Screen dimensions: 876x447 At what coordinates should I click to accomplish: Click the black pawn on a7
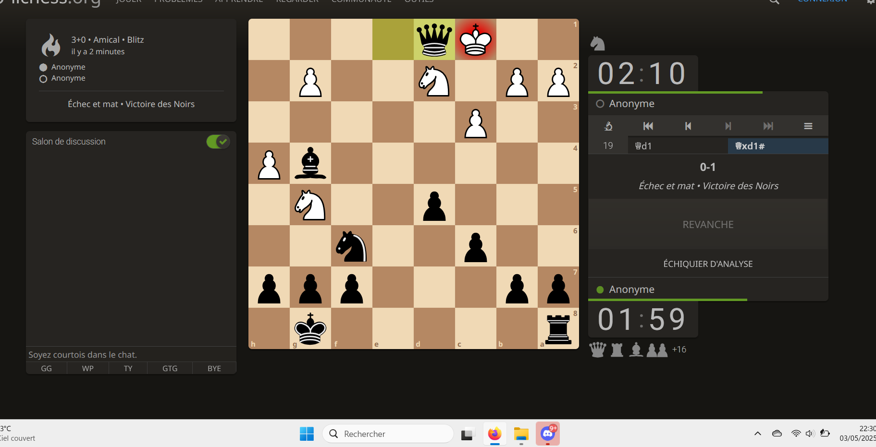(558, 287)
